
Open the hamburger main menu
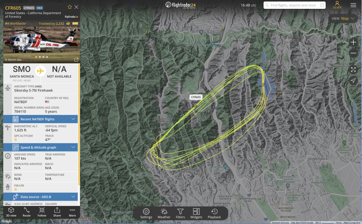pyautogui.click(x=353, y=5)
